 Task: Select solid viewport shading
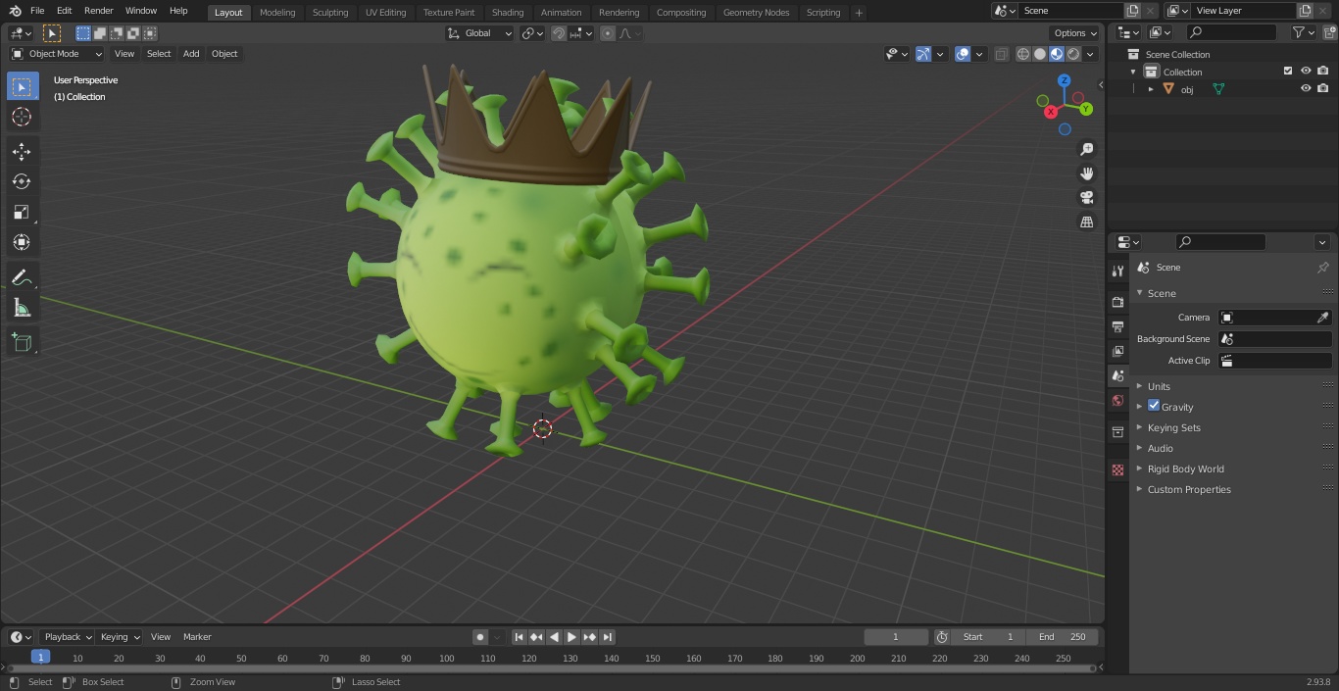tap(1040, 54)
